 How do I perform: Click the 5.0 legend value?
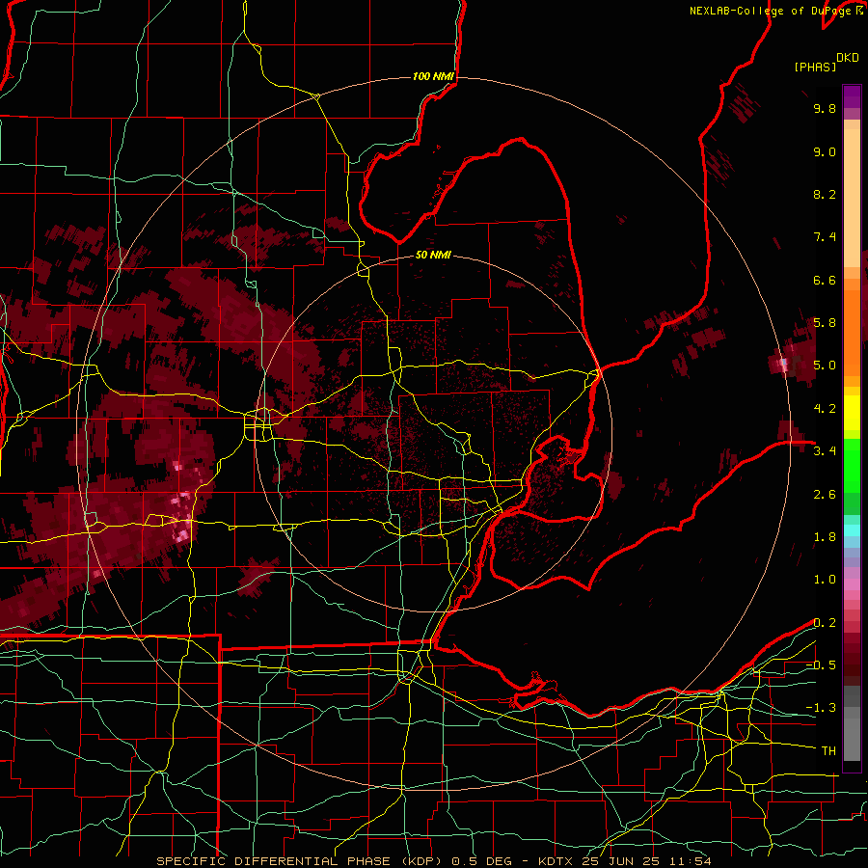click(x=825, y=366)
